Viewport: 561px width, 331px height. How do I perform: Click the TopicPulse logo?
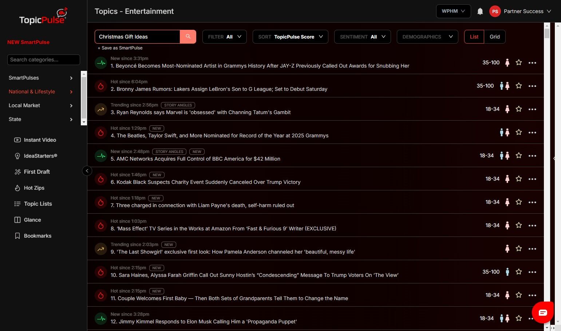43,16
